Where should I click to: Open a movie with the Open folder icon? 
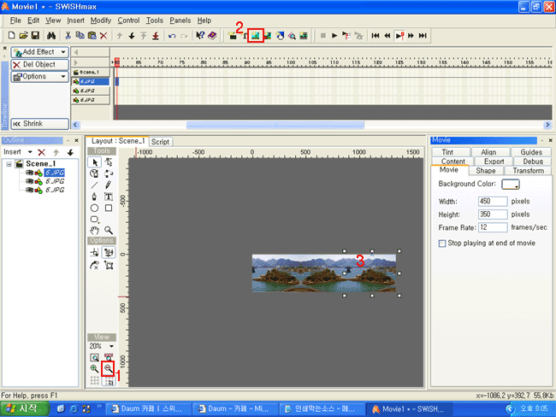[23, 35]
